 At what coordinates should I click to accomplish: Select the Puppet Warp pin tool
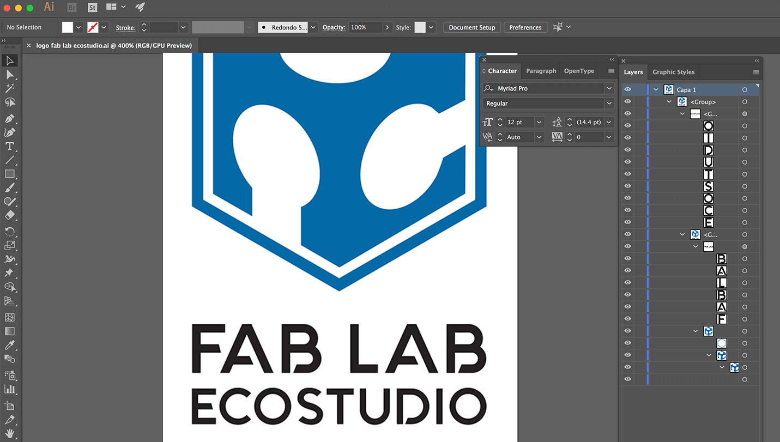point(9,273)
